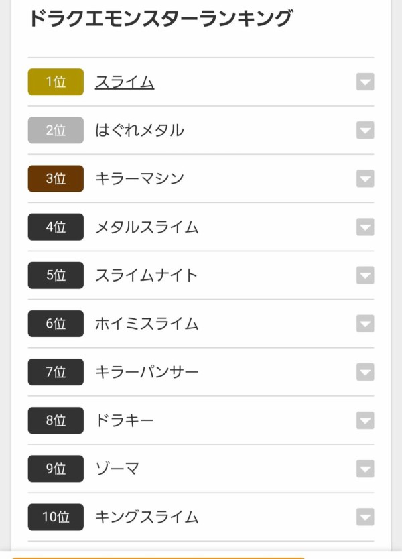Click the bronze 3位 rank badge
Screen dimensions: 402x559
click(55, 179)
